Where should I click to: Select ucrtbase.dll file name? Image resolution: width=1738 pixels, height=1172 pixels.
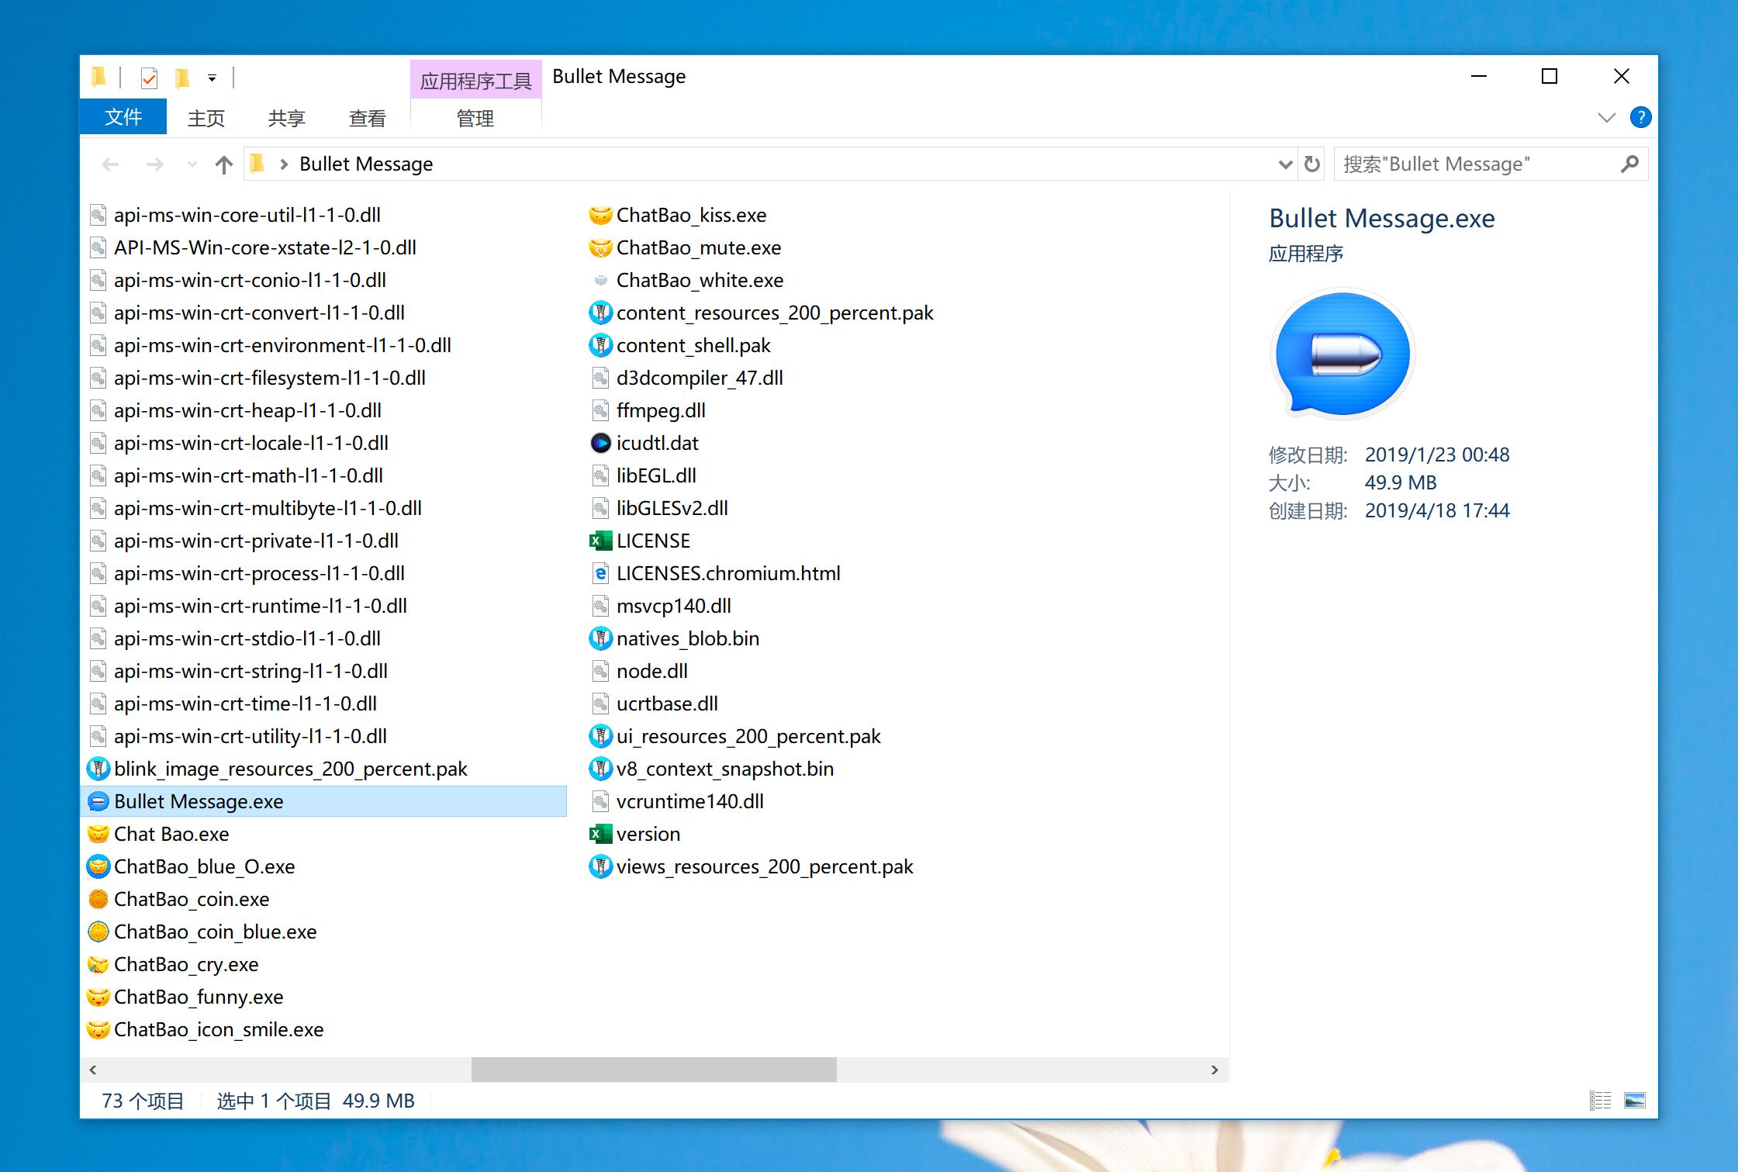click(x=667, y=704)
